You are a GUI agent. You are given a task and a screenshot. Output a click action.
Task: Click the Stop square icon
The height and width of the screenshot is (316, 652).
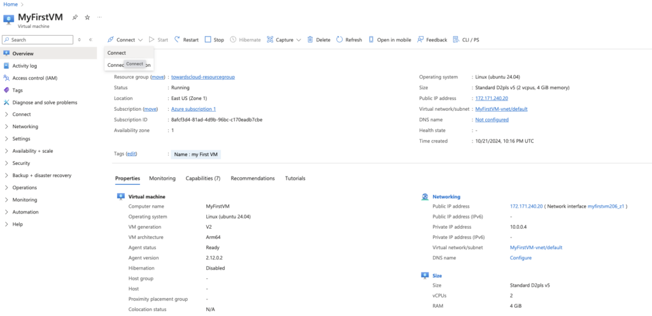tap(208, 39)
